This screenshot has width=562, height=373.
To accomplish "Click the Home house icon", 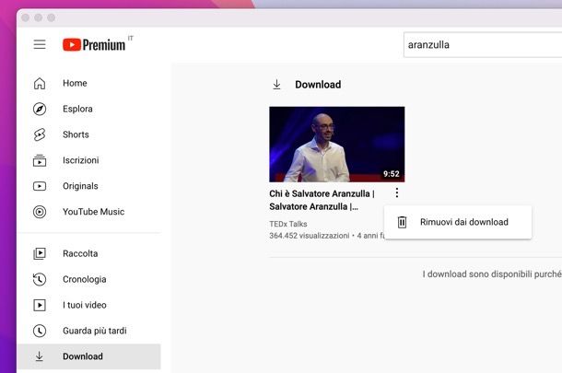I will point(40,83).
